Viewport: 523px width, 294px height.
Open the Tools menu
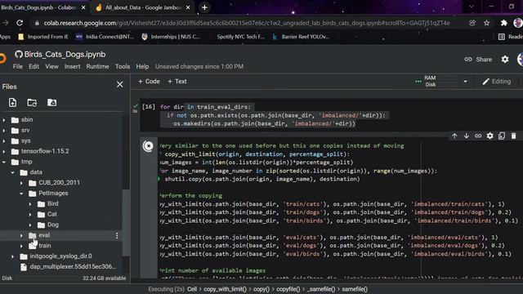point(123,67)
